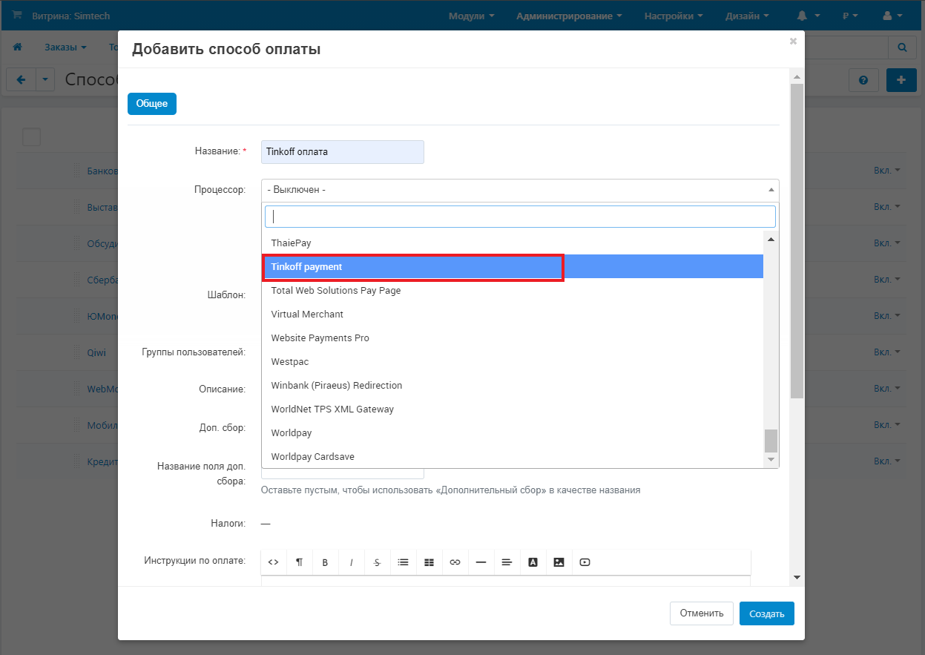Click the Отменить button
Image resolution: width=925 pixels, height=655 pixels.
702,613
